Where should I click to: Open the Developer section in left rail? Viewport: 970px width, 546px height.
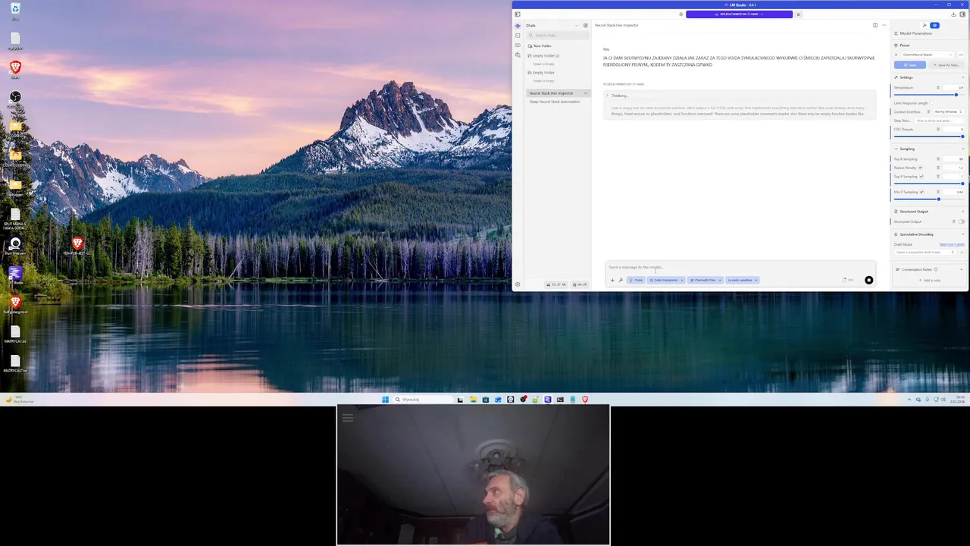(518, 36)
